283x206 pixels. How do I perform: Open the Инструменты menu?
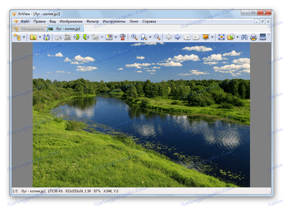(x=114, y=21)
